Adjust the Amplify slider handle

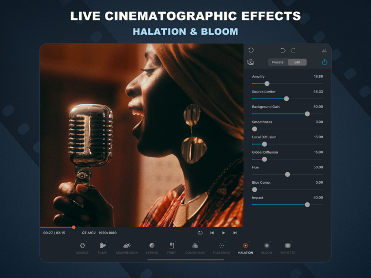(267, 84)
